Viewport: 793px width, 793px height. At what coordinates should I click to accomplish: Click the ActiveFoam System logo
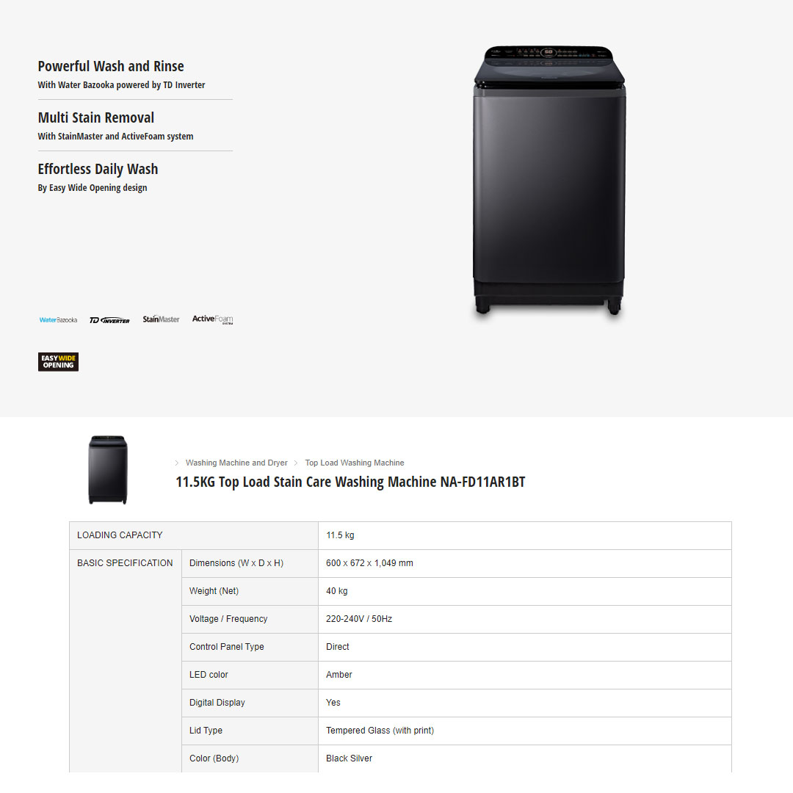point(212,319)
